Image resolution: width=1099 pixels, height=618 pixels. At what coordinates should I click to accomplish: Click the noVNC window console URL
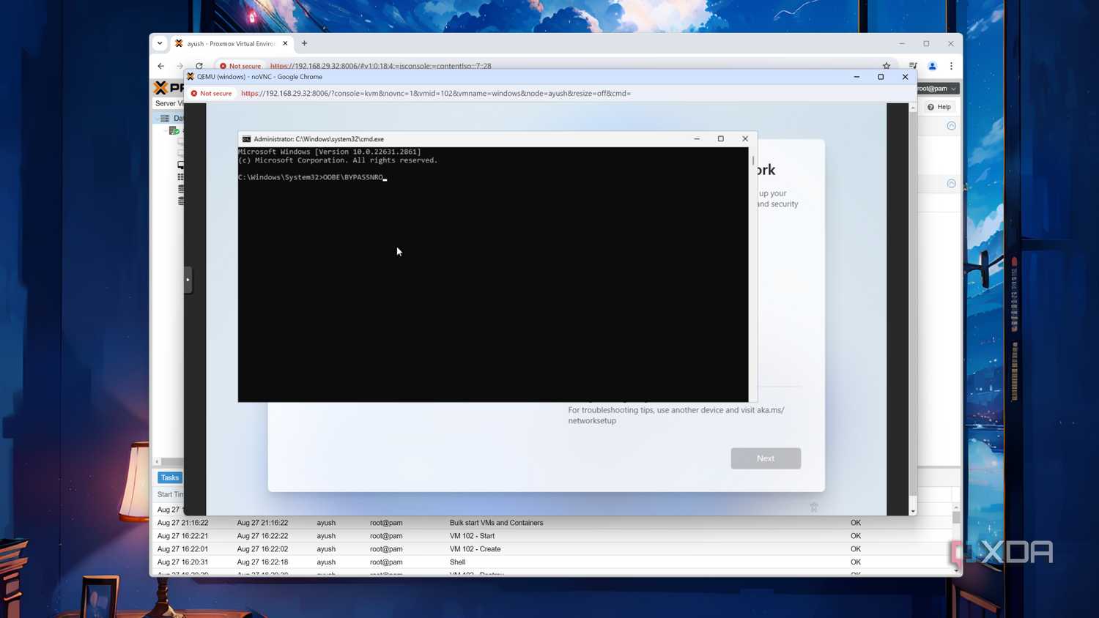click(x=436, y=93)
